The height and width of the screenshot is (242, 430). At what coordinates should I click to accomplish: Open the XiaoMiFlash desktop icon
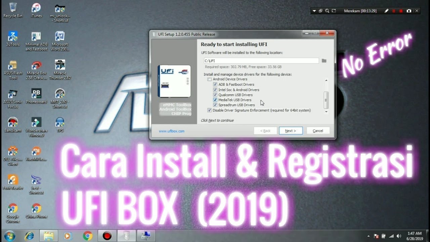(x=36, y=153)
